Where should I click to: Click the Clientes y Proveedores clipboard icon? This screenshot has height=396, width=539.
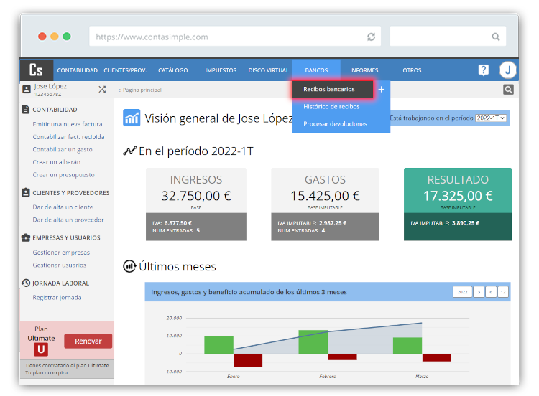click(x=26, y=192)
